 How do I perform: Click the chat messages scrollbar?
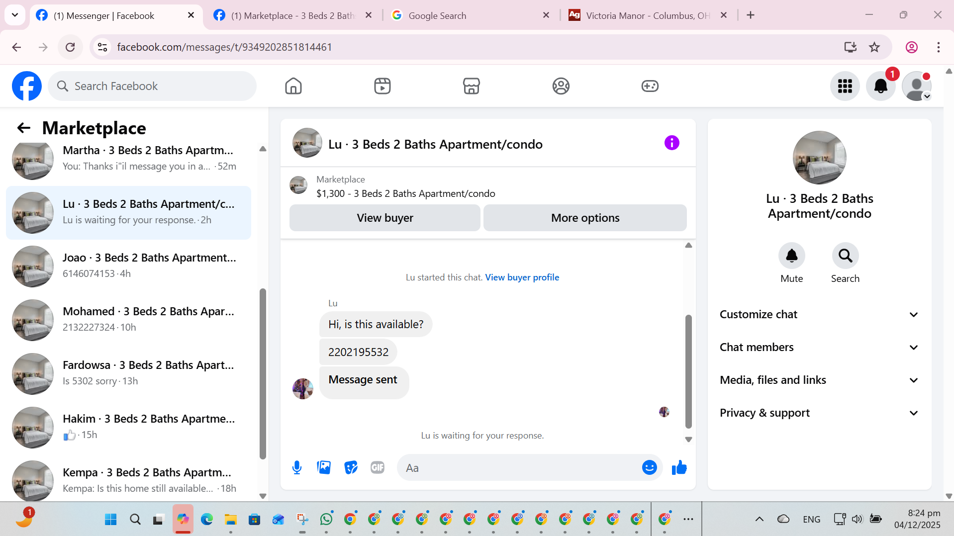(688, 371)
